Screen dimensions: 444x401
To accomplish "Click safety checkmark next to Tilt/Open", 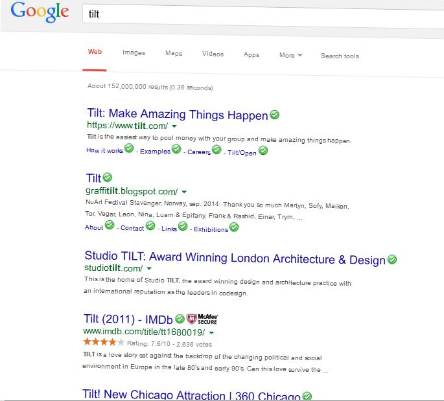I will coord(263,150).
